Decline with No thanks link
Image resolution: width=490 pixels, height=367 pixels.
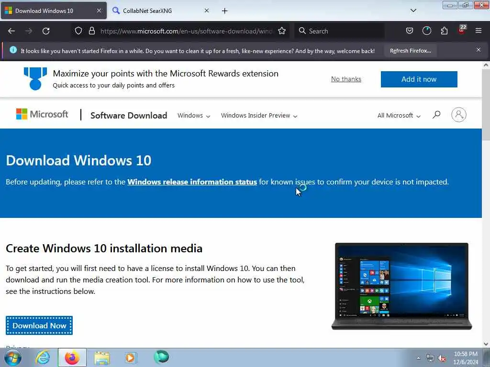click(346, 79)
